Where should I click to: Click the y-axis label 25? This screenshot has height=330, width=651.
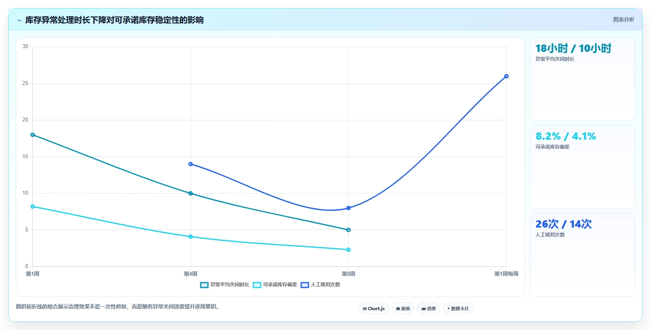pyautogui.click(x=26, y=83)
